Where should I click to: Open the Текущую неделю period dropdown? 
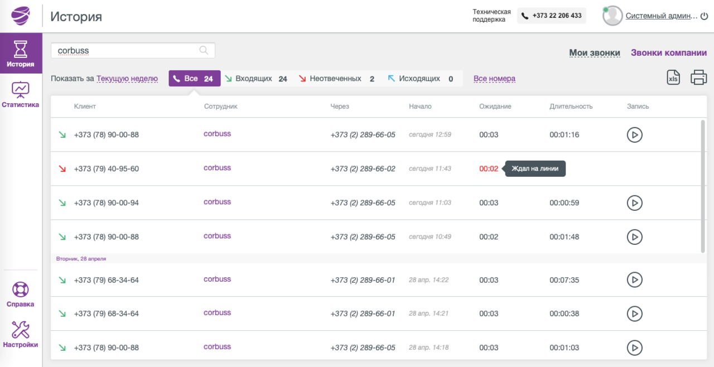(x=127, y=79)
